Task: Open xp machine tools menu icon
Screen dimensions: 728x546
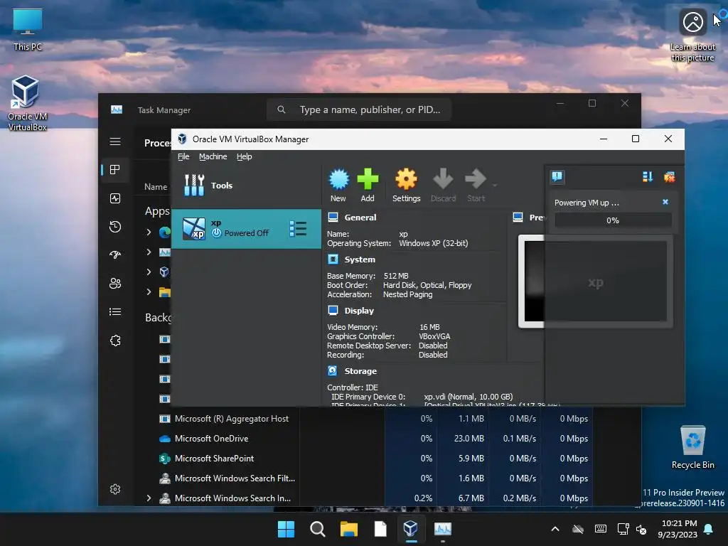Action: coord(298,228)
